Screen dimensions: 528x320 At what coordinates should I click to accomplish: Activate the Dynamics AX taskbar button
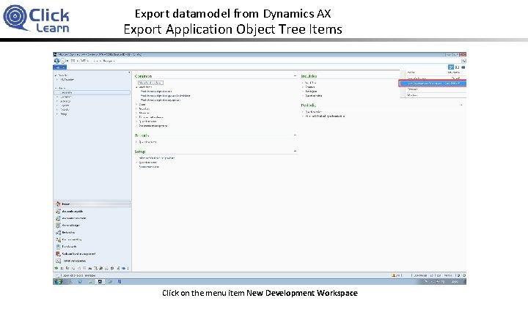[x=100, y=282]
